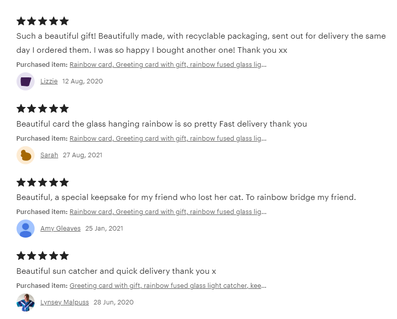The height and width of the screenshot is (319, 397).
Task: Open Greeting card purchased item in Lynsey's review
Action: (168, 286)
